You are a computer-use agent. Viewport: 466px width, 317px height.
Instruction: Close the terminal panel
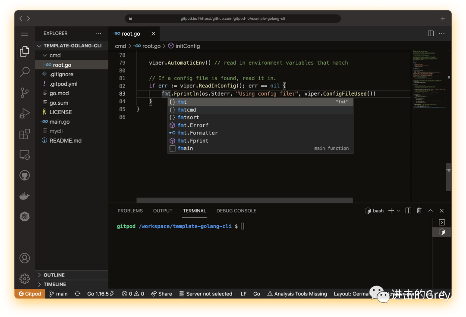[442, 211]
